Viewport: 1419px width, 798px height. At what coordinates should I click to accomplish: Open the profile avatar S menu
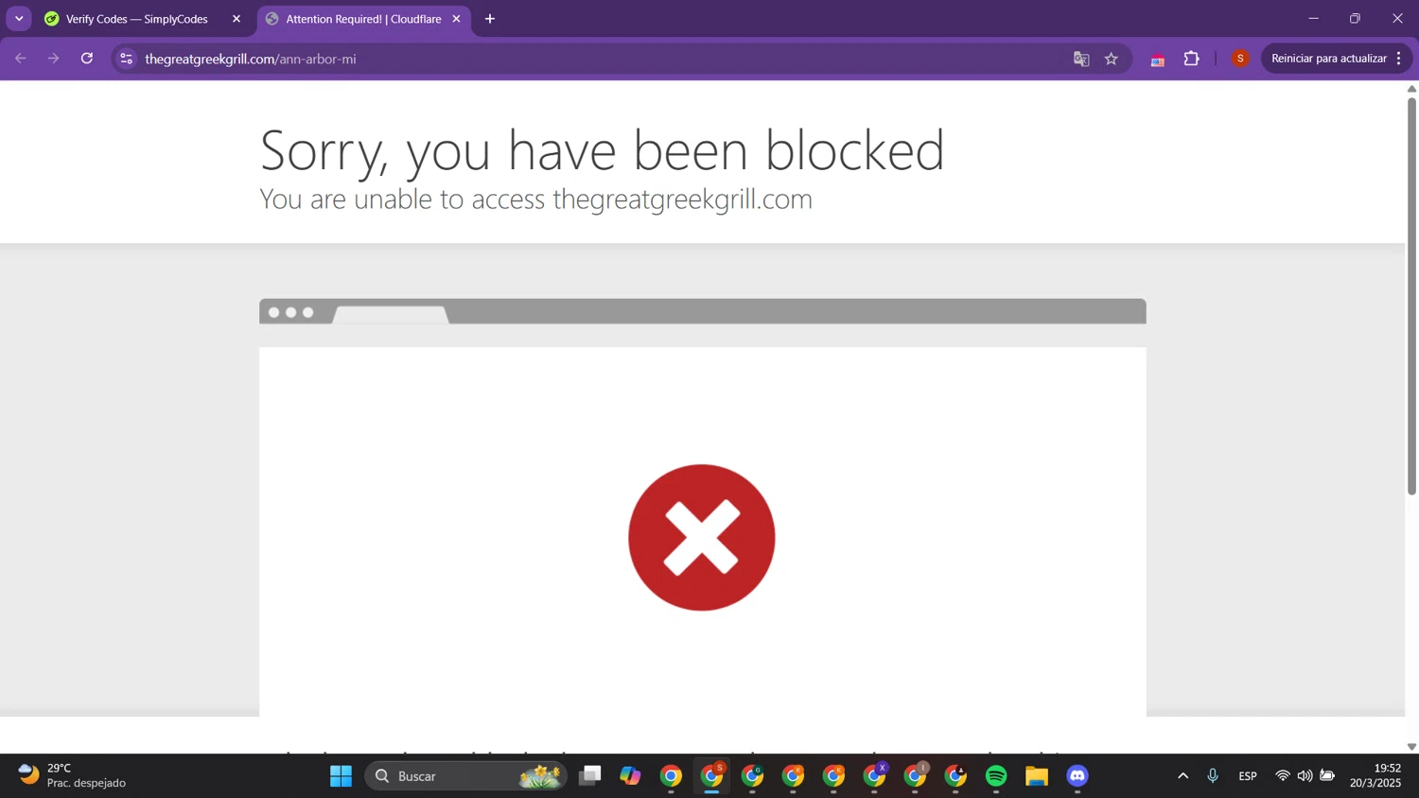point(1240,59)
